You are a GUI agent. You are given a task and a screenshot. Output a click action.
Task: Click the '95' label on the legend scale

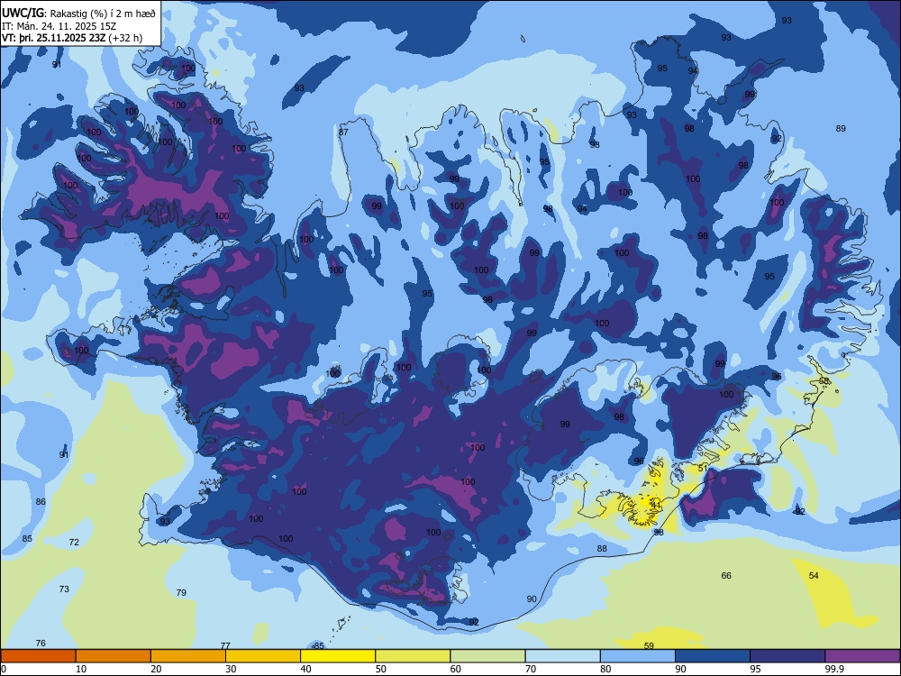click(x=755, y=669)
